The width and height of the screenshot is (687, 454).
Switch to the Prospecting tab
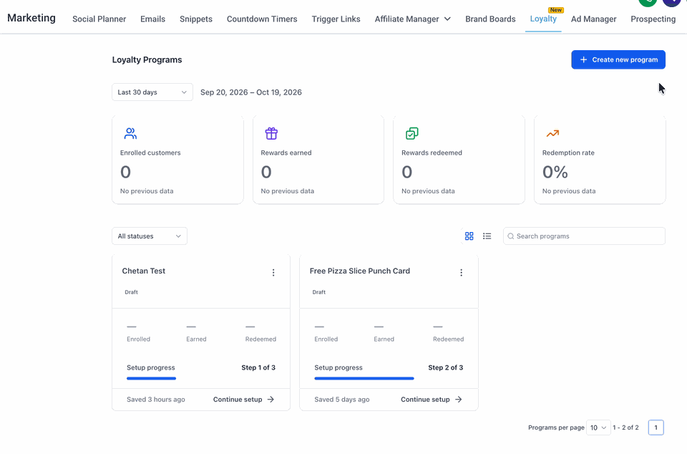tap(653, 19)
